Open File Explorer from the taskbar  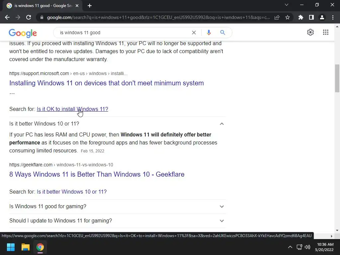(x=25, y=247)
